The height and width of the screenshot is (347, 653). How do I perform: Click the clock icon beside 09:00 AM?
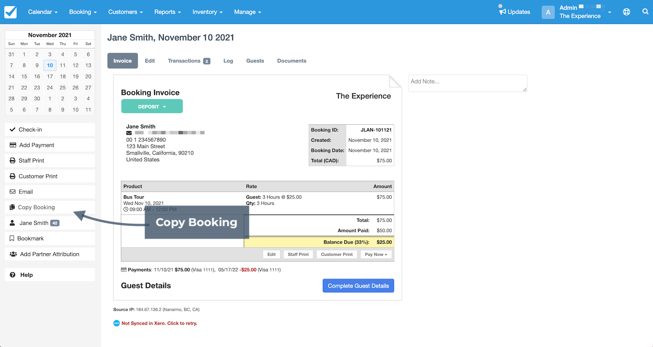click(x=126, y=209)
